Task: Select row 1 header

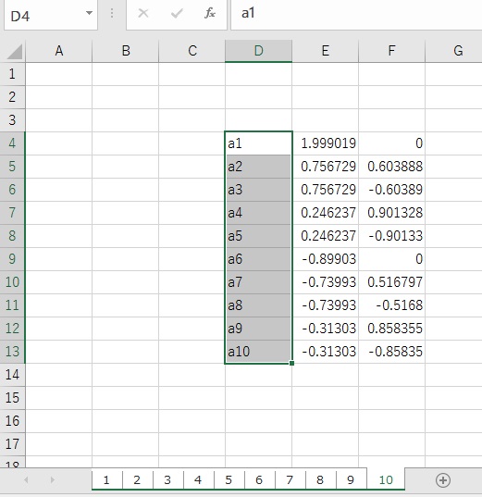Action: (x=12, y=74)
